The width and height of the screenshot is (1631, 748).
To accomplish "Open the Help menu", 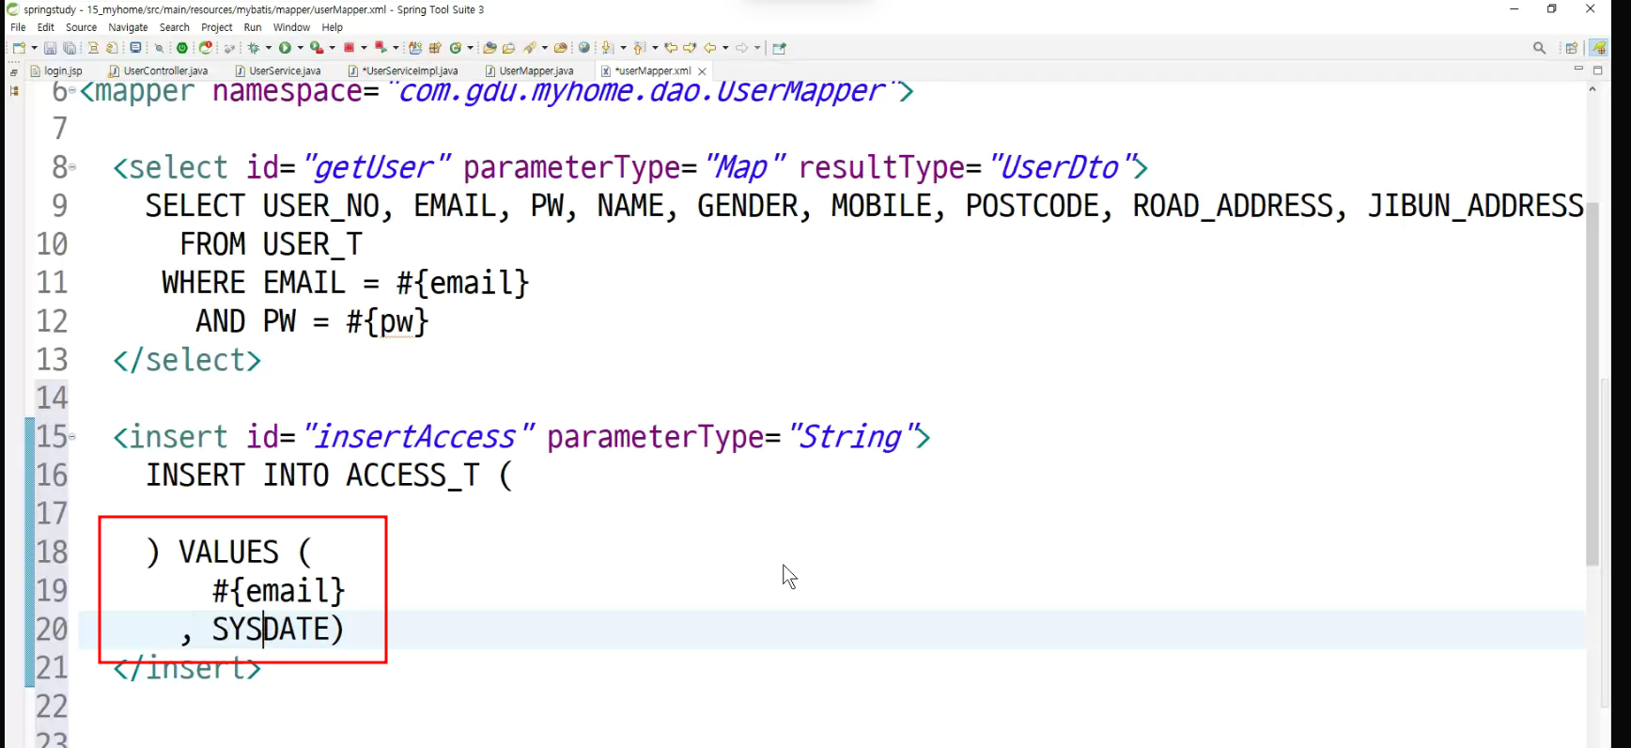I will point(333,27).
